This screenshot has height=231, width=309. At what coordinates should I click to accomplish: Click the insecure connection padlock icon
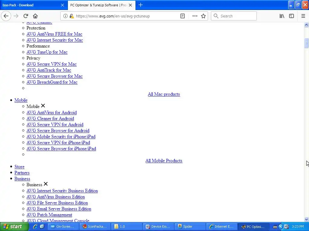click(x=72, y=16)
